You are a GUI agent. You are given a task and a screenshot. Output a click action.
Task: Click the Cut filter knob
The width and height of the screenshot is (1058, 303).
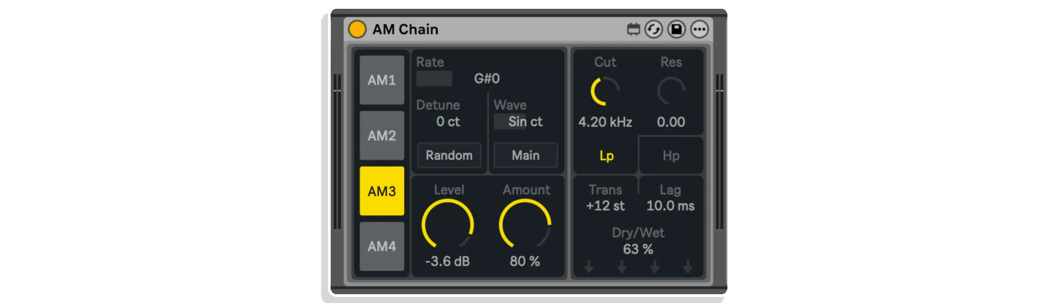605,91
